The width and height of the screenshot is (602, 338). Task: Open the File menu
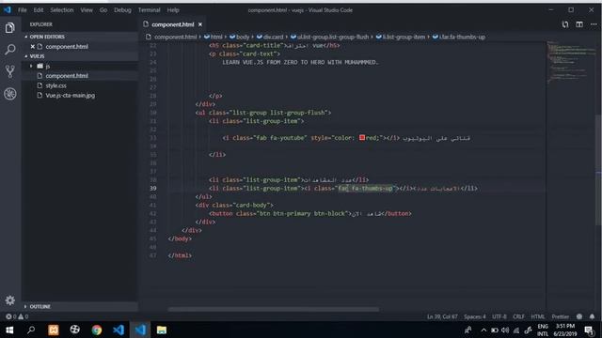tap(23, 10)
